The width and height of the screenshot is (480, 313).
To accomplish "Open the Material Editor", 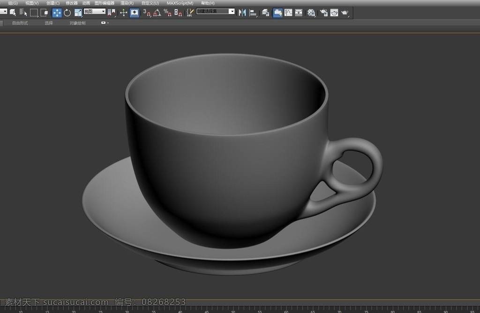I will (311, 13).
